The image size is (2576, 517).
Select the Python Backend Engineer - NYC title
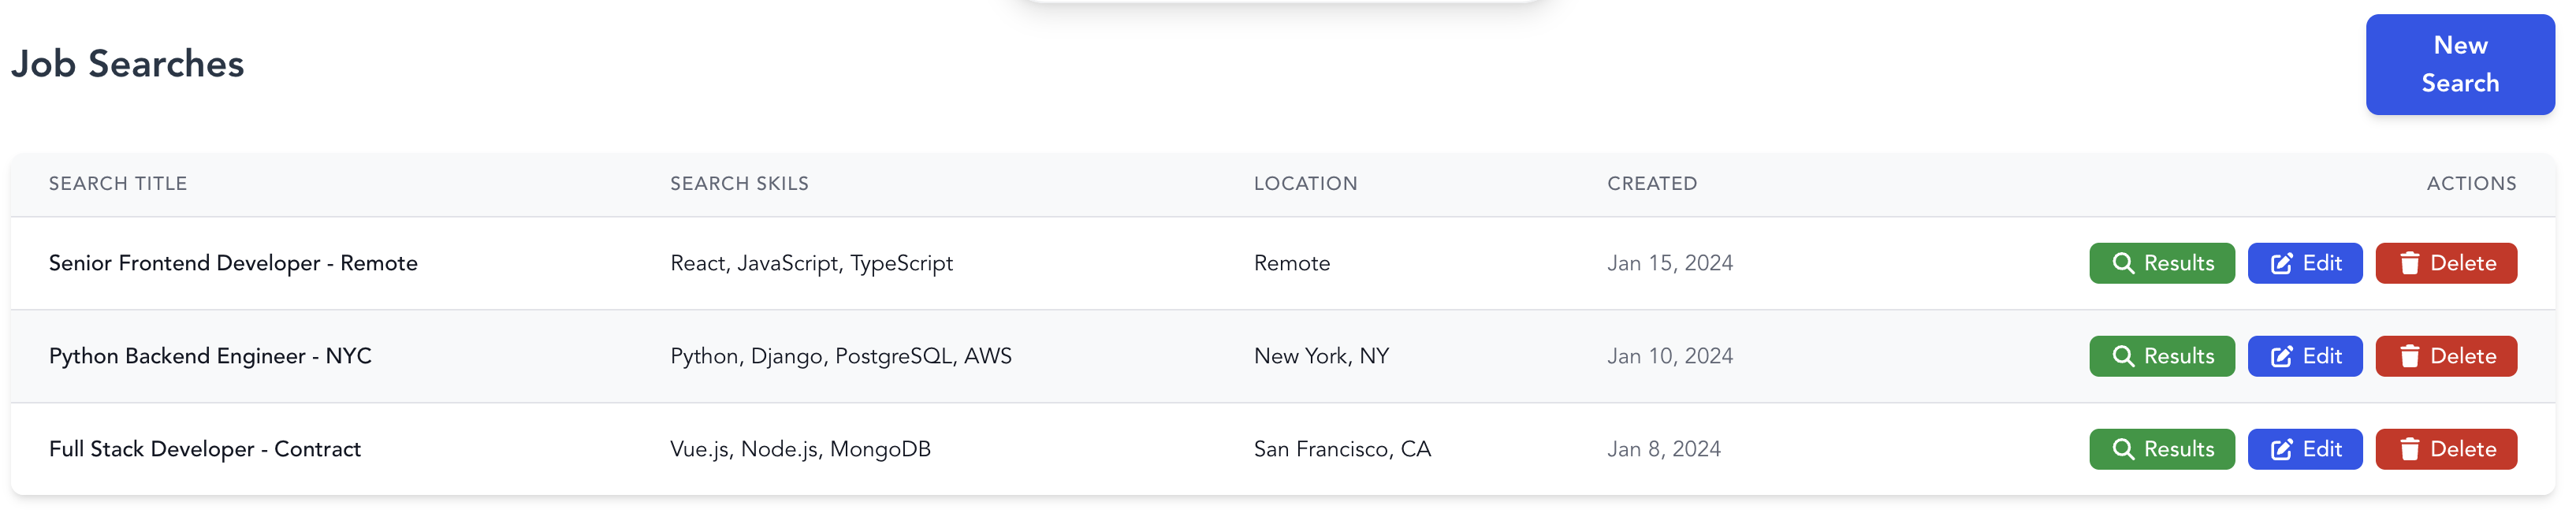(x=210, y=356)
